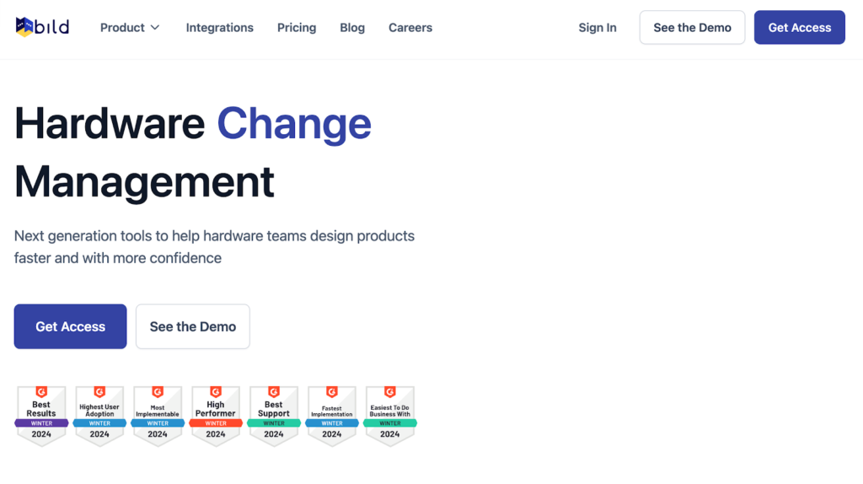Go to the Pricing page
The height and width of the screenshot is (484, 863).
tap(297, 28)
